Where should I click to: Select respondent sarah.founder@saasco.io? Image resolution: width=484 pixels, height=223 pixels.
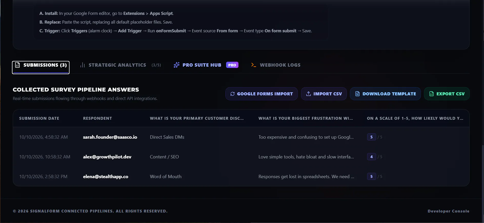tap(110, 137)
